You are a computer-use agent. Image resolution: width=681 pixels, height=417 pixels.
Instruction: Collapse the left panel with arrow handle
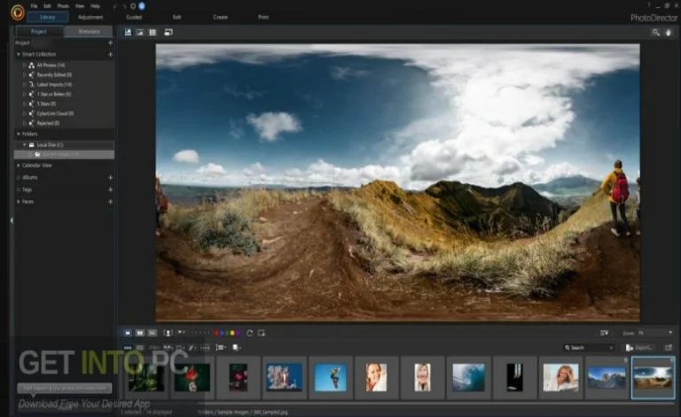point(12,220)
